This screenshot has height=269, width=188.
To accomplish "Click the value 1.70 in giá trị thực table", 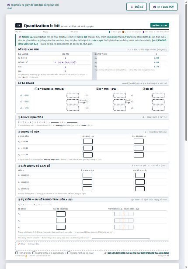I will point(156,66).
